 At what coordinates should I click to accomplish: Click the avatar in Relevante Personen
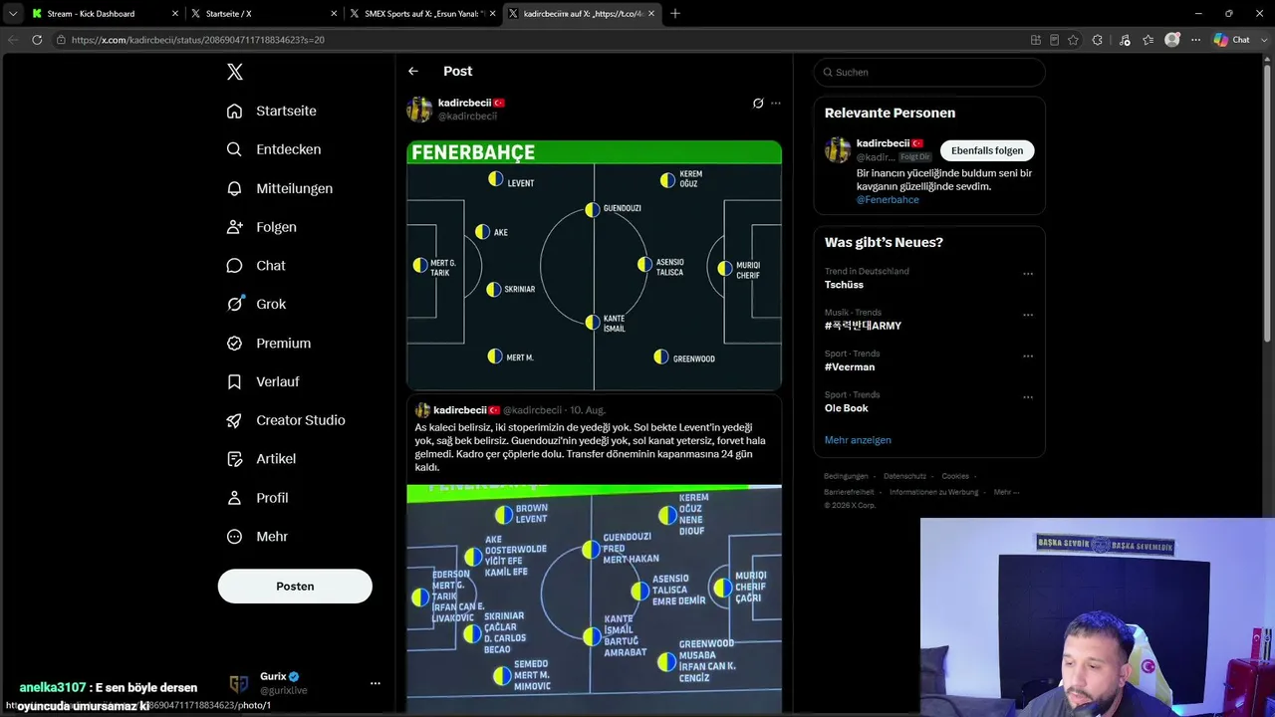pyautogui.click(x=838, y=150)
